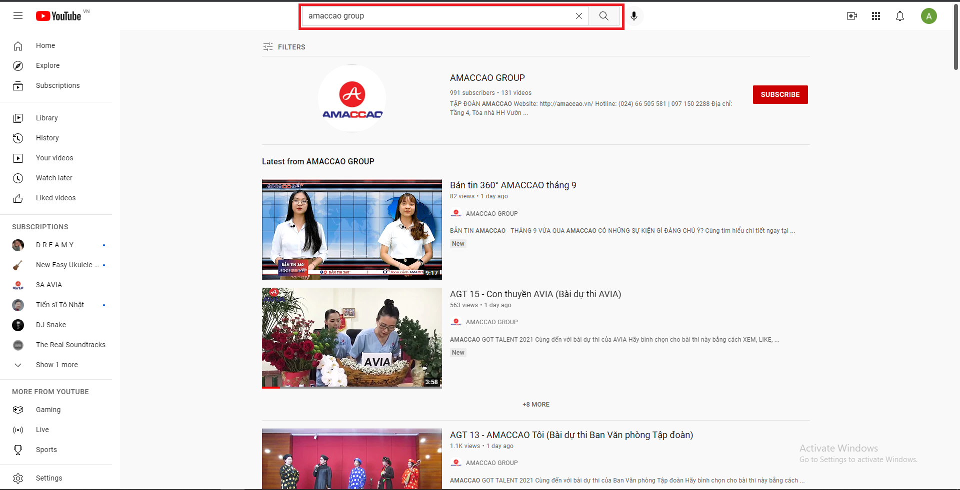
Task: Play the Bản tin 360° AMACCAO thumbnail
Action: (x=352, y=229)
